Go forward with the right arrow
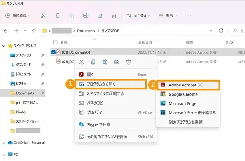This screenshot has width=245, height=161. coord(16,31)
